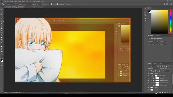Open the layer blend mode Hard Light dropdown
This screenshot has width=173, height=97.
coord(154,68)
